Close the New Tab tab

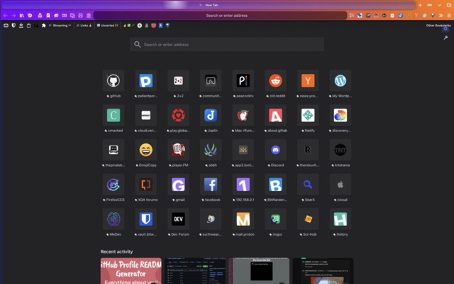click(200, 5)
